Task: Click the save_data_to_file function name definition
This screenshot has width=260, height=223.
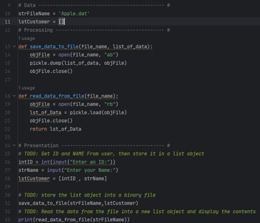Action: pyautogui.click(x=54, y=47)
